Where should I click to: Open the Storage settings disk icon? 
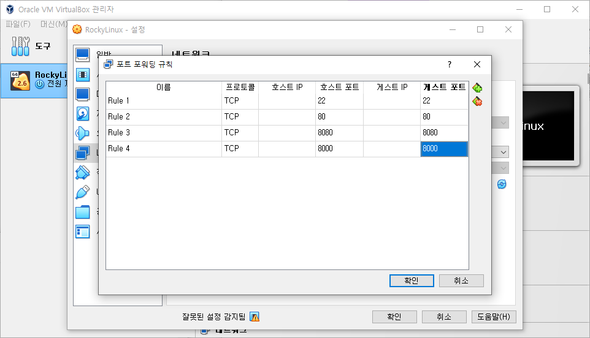coord(82,114)
